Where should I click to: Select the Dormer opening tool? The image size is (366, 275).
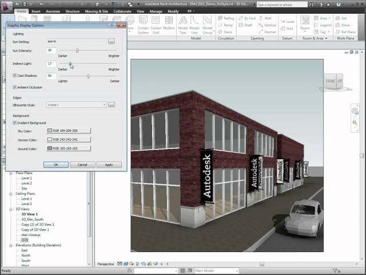coord(268,32)
